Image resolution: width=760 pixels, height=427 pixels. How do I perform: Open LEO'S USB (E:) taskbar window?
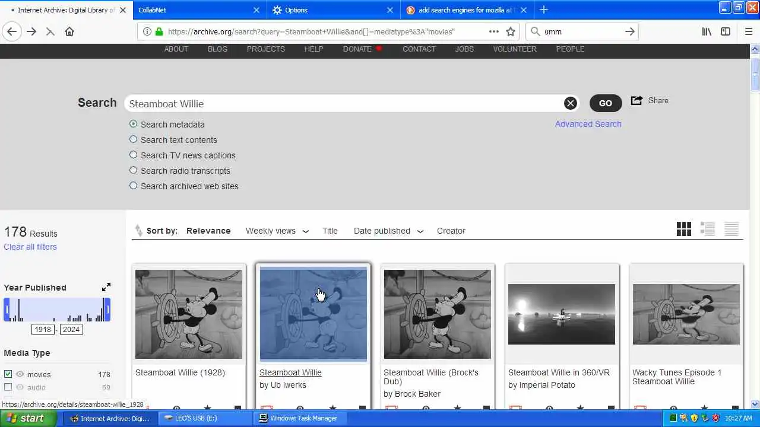click(x=206, y=418)
